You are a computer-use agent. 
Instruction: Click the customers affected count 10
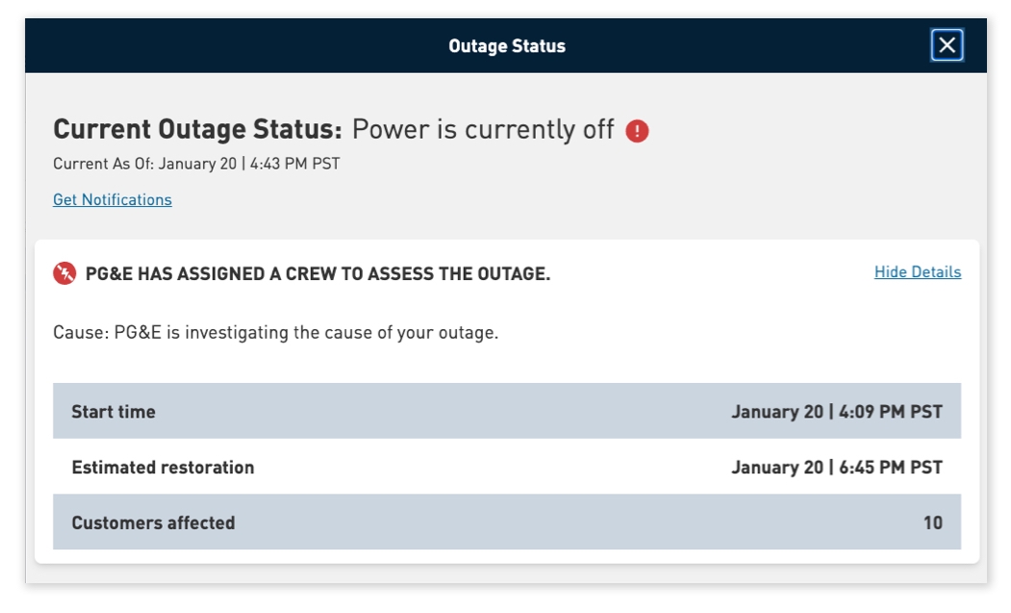pyautogui.click(x=932, y=524)
